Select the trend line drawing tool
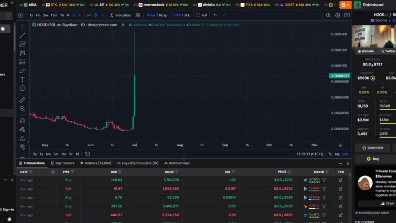This screenshot has height=223, width=396. (22, 35)
